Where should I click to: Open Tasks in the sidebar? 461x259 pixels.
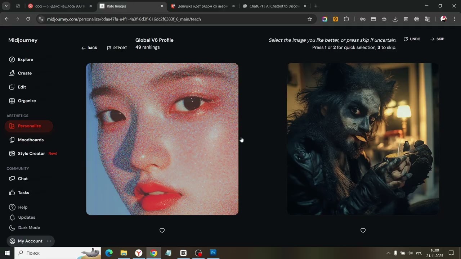(x=19, y=192)
